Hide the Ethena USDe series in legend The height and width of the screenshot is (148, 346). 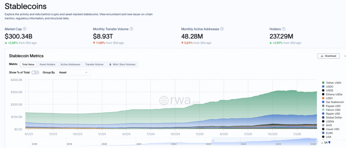coord(333,94)
